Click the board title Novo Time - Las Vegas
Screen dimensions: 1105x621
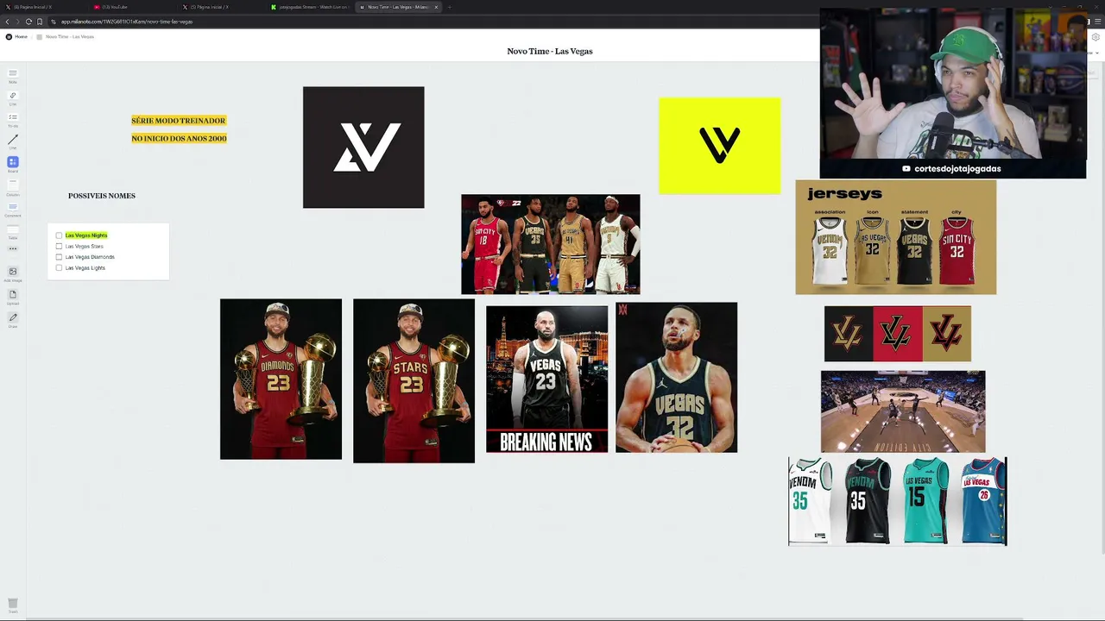(550, 51)
